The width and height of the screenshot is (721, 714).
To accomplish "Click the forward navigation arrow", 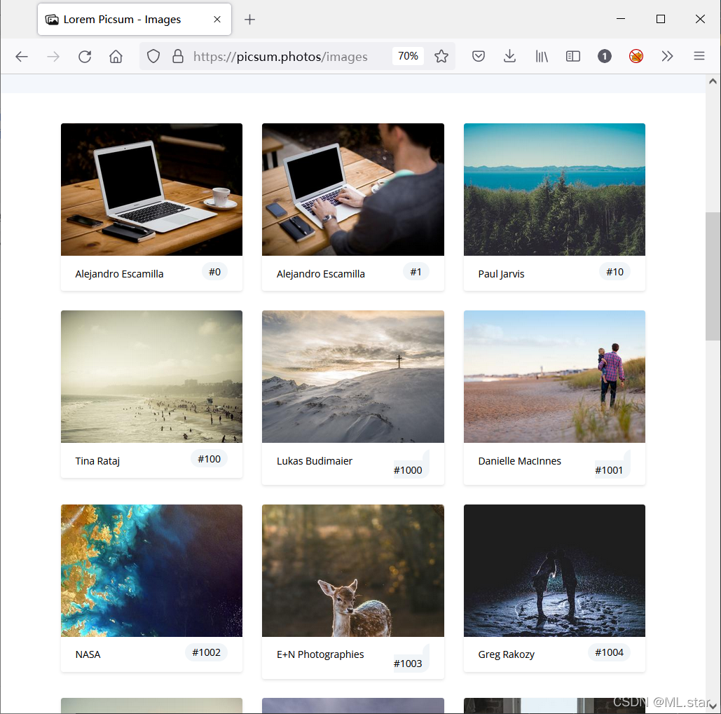I will (53, 57).
